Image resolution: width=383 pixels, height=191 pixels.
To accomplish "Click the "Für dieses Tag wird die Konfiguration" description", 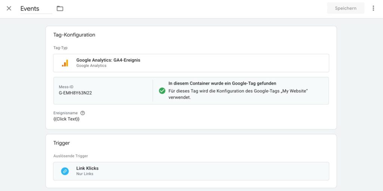I will click(x=238, y=94).
